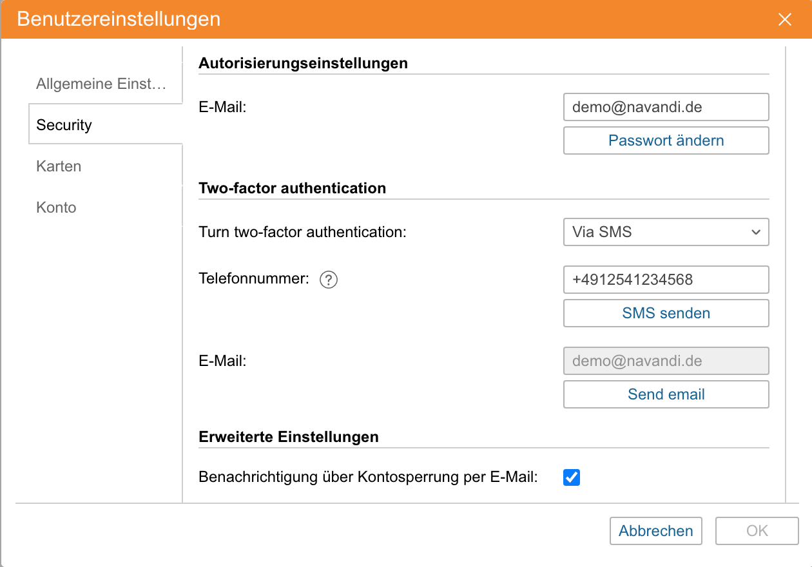Open the two-factor authentication method dropdown

tap(666, 232)
